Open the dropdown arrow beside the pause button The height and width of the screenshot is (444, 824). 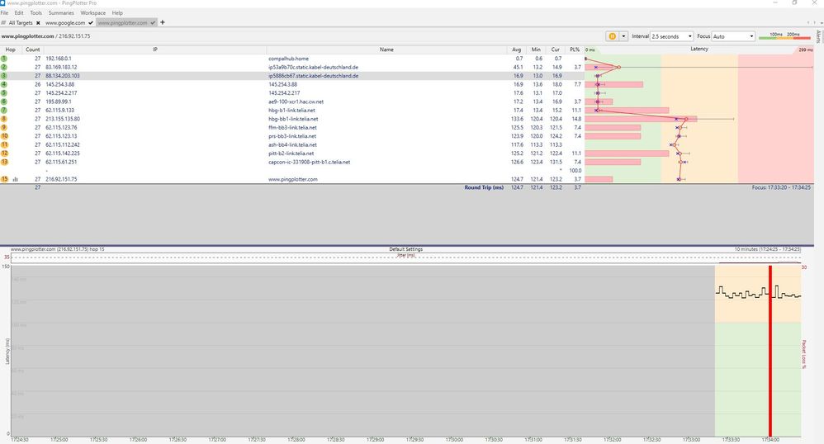(623, 36)
